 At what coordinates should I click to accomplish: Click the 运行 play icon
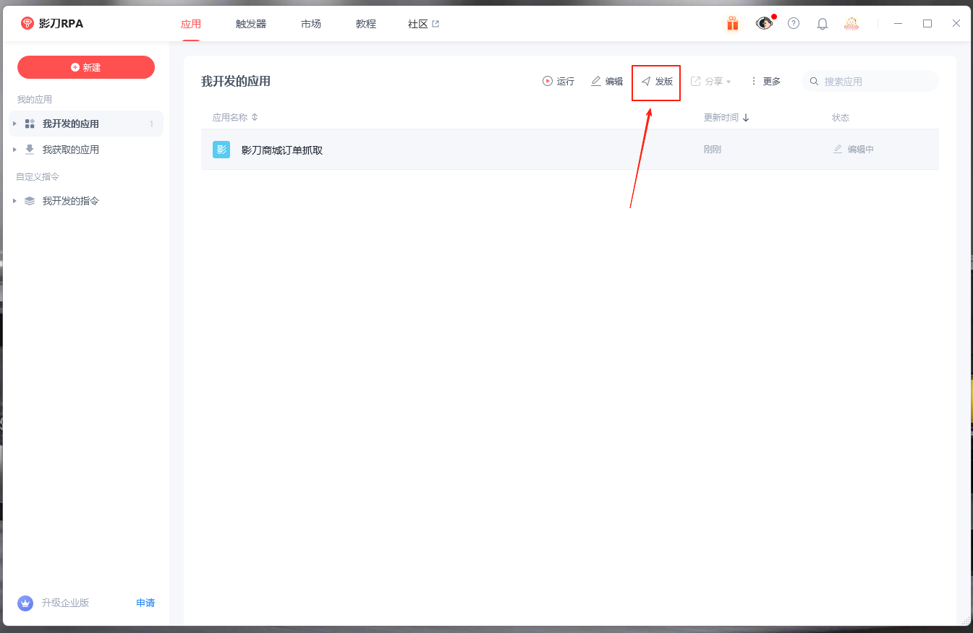pos(548,81)
